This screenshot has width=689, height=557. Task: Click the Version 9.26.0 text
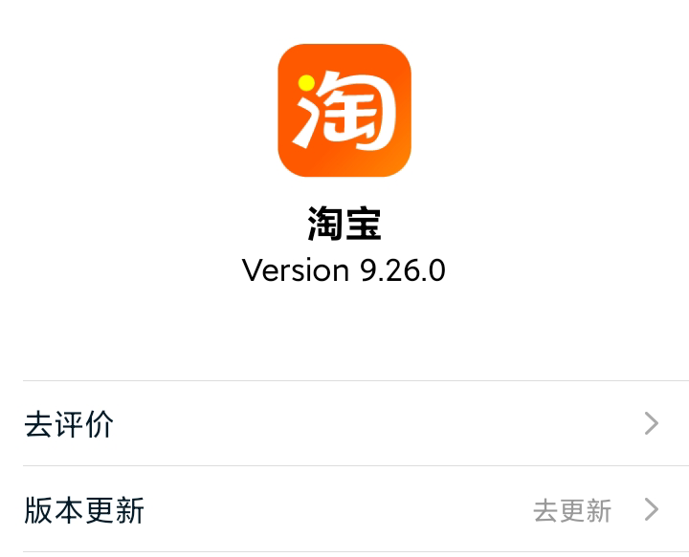coord(344,270)
